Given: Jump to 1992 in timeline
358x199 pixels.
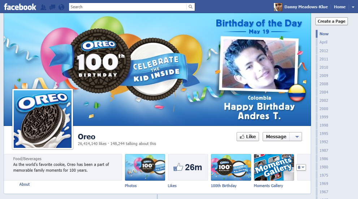Looking at the screenshot, I should pos(324,142).
